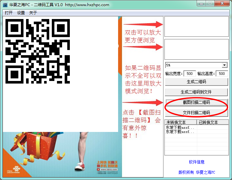
Task: Select second 东坡下载uzzf... list row
Action: tap(197, 132)
